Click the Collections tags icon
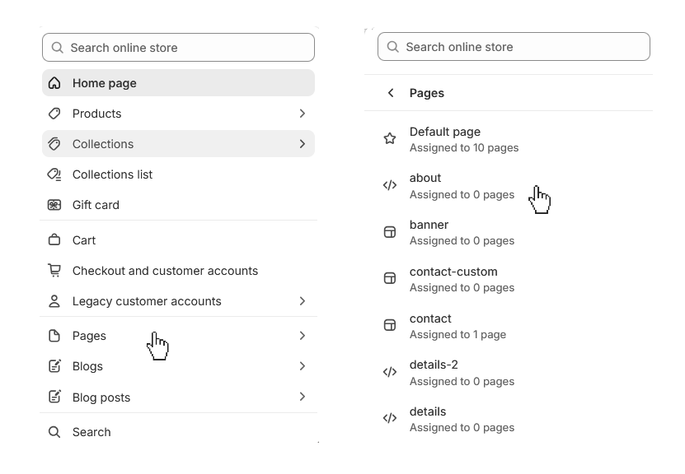The height and width of the screenshot is (474, 685). point(54,144)
